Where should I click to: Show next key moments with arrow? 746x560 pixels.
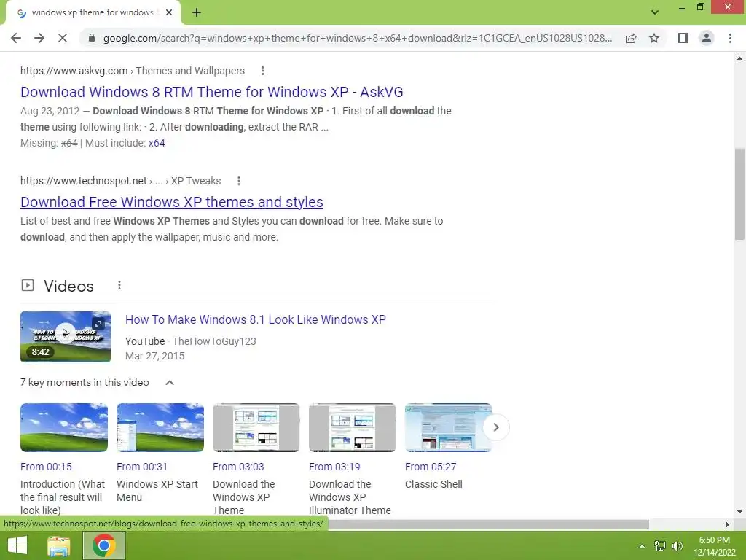pyautogui.click(x=495, y=427)
